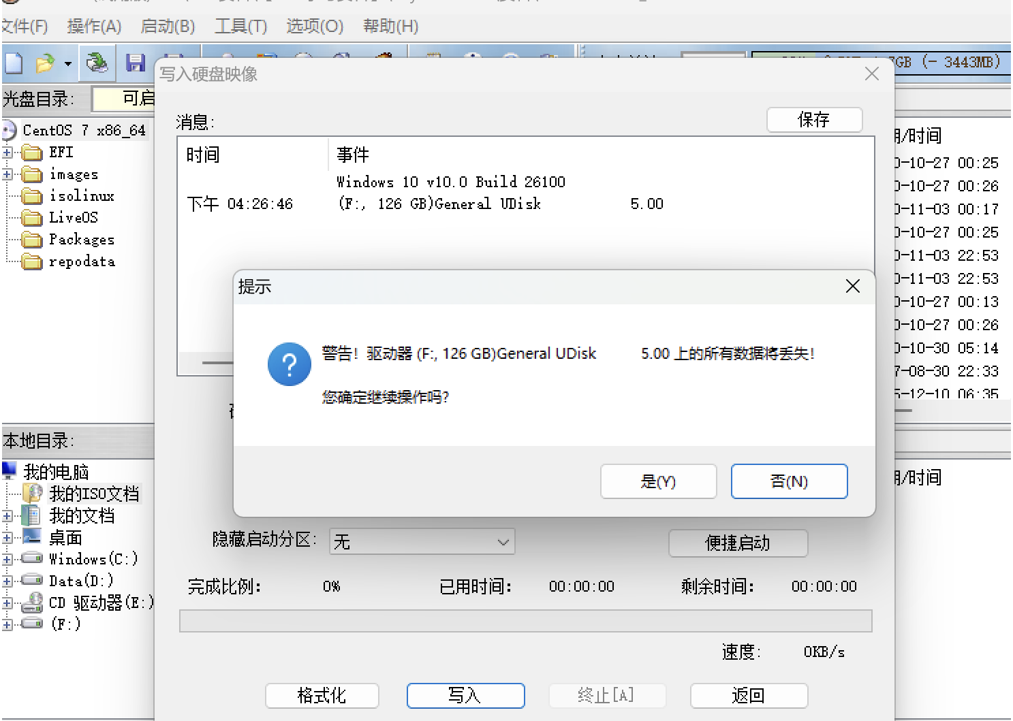This screenshot has height=721, width=1013.
Task: Expand the Windows(C:) drive node
Action: tap(7, 560)
